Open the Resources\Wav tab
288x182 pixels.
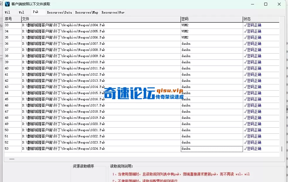[x=113, y=12]
